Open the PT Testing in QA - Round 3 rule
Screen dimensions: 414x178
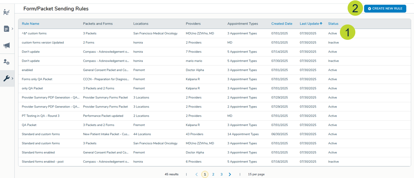40,116
